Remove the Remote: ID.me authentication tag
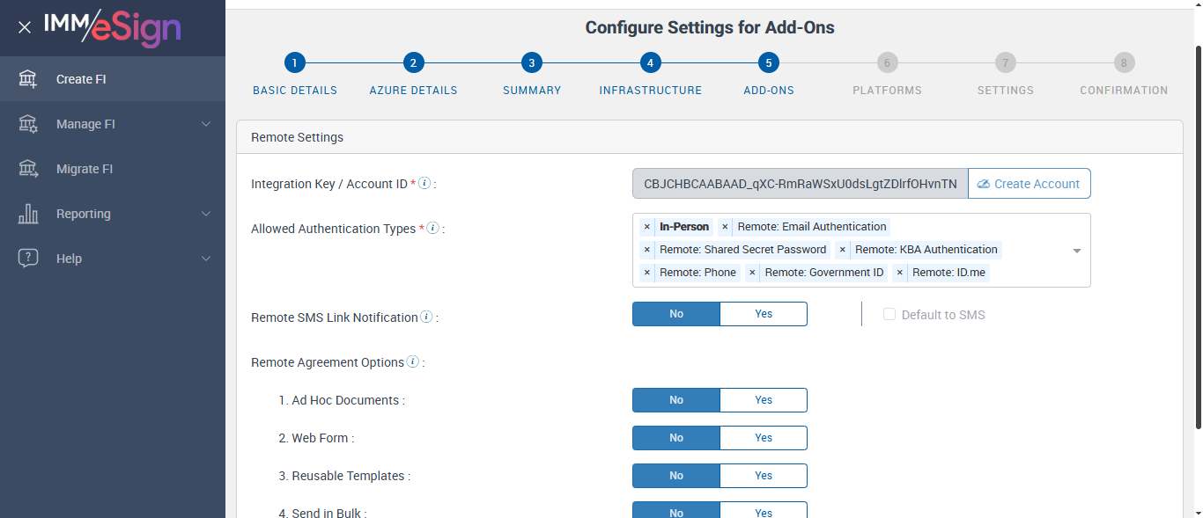The height and width of the screenshot is (518, 1203). coord(900,273)
